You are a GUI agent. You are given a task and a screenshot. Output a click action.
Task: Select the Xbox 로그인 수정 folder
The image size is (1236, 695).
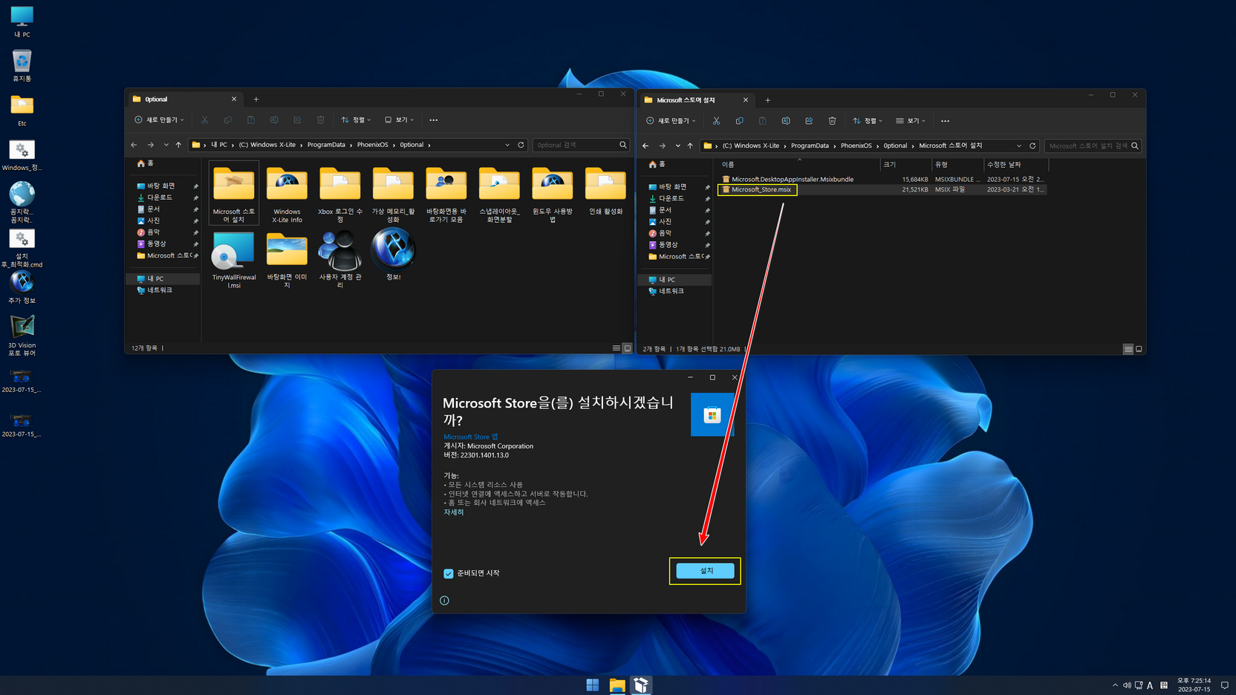tap(340, 193)
